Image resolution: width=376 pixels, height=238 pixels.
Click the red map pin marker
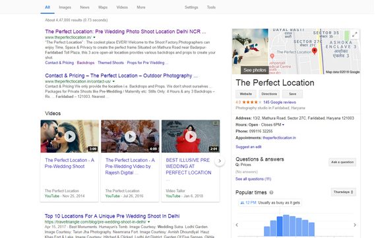pos(315,51)
